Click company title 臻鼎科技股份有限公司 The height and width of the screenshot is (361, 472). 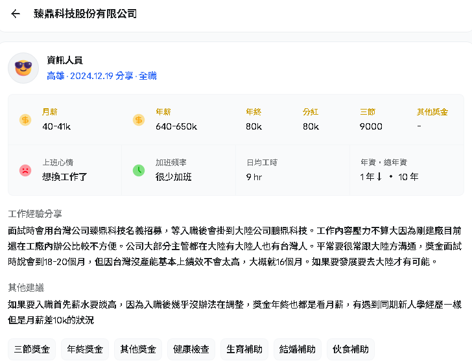pos(85,14)
